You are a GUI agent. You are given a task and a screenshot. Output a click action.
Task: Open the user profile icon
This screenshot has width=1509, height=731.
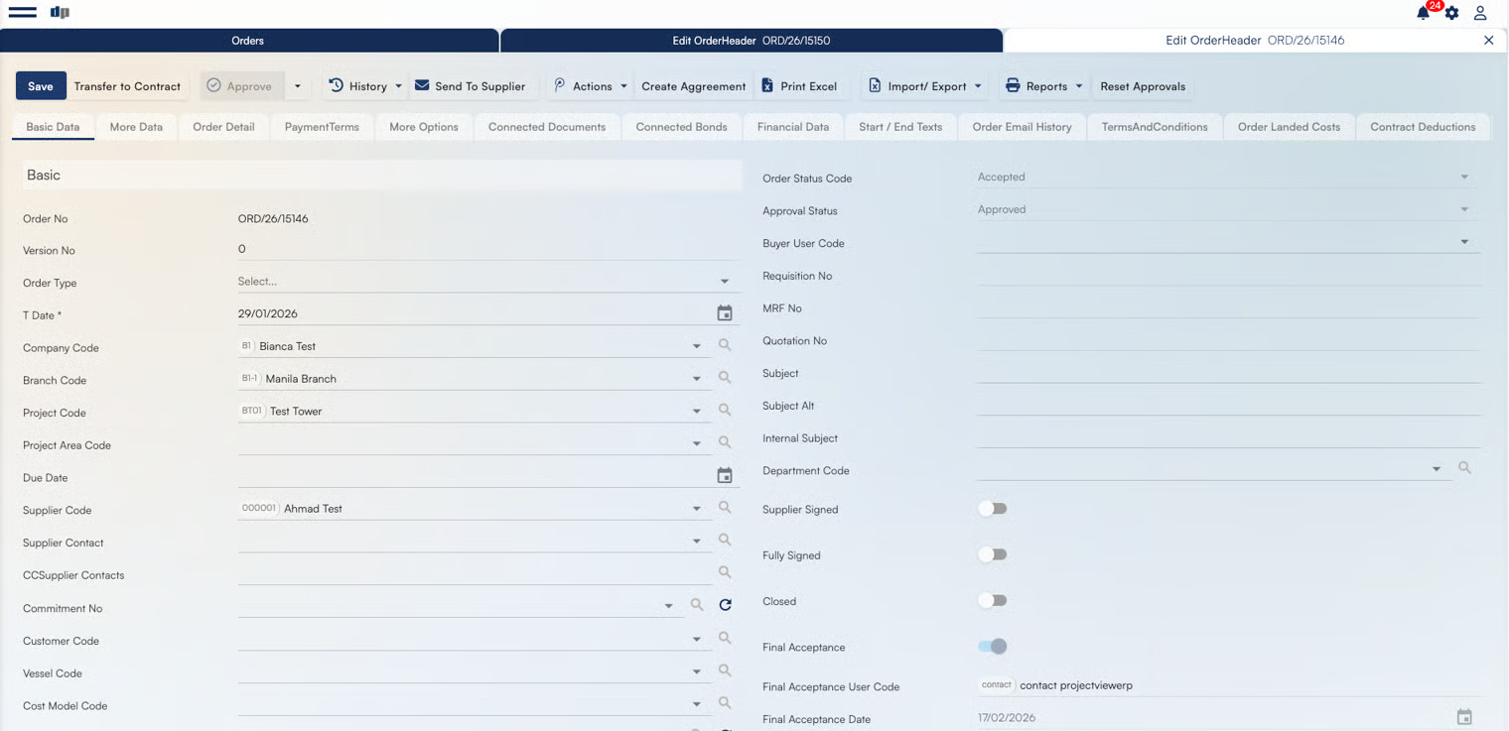(1480, 13)
